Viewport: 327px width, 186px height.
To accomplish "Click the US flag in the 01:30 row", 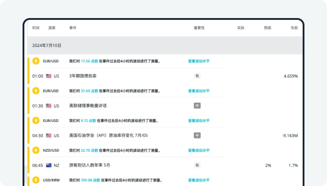I will [x=49, y=106].
